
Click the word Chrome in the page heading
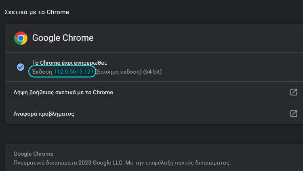point(58,12)
